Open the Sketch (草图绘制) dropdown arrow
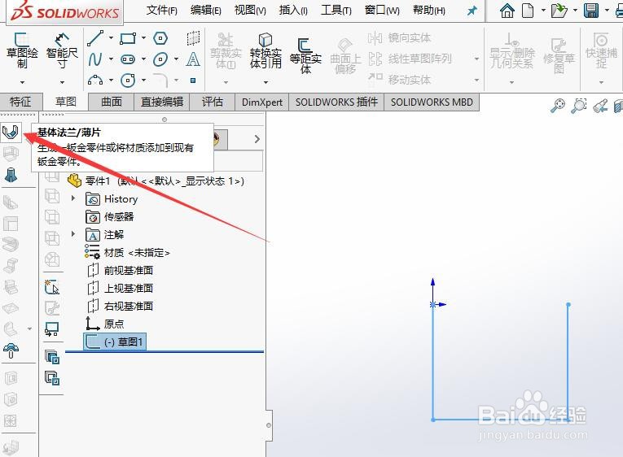This screenshot has height=457, width=623. [x=22, y=82]
